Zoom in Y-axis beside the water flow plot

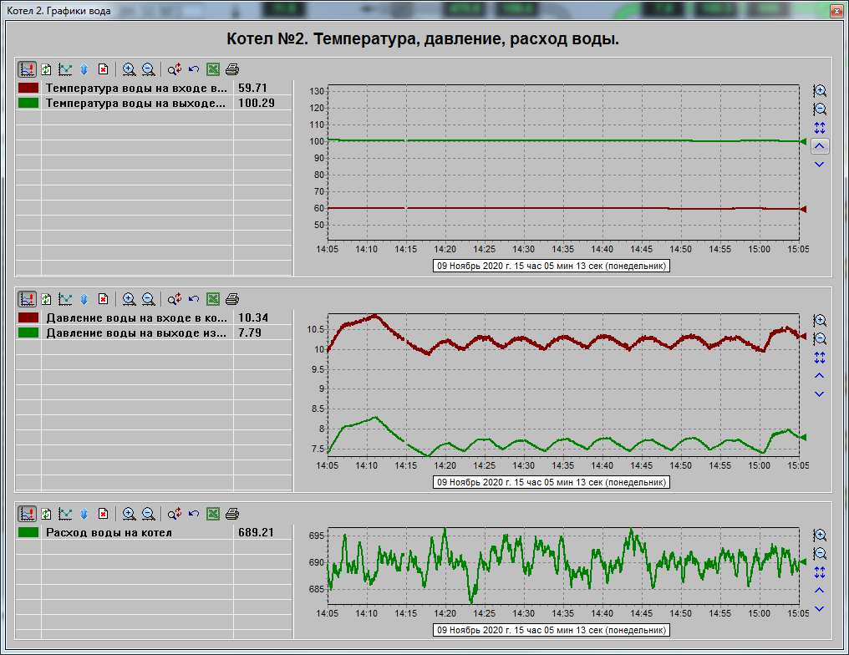click(x=820, y=536)
